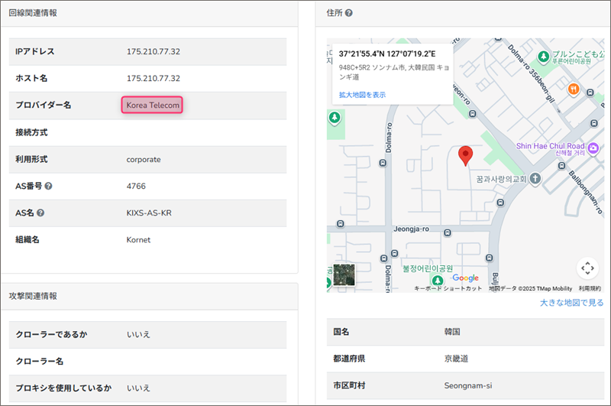The image size is (611, 406).
Task: Click help icon beside AS名 label
Action: coord(40,213)
